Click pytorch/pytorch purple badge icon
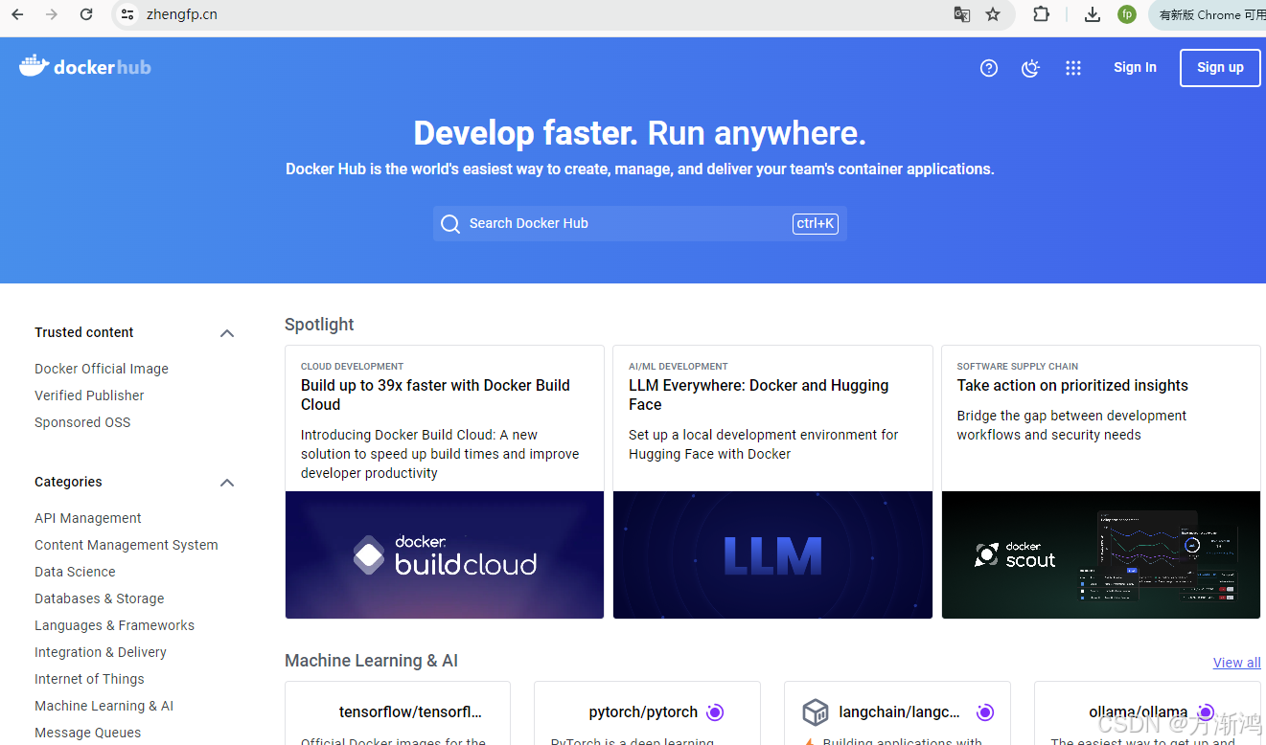 [715, 712]
